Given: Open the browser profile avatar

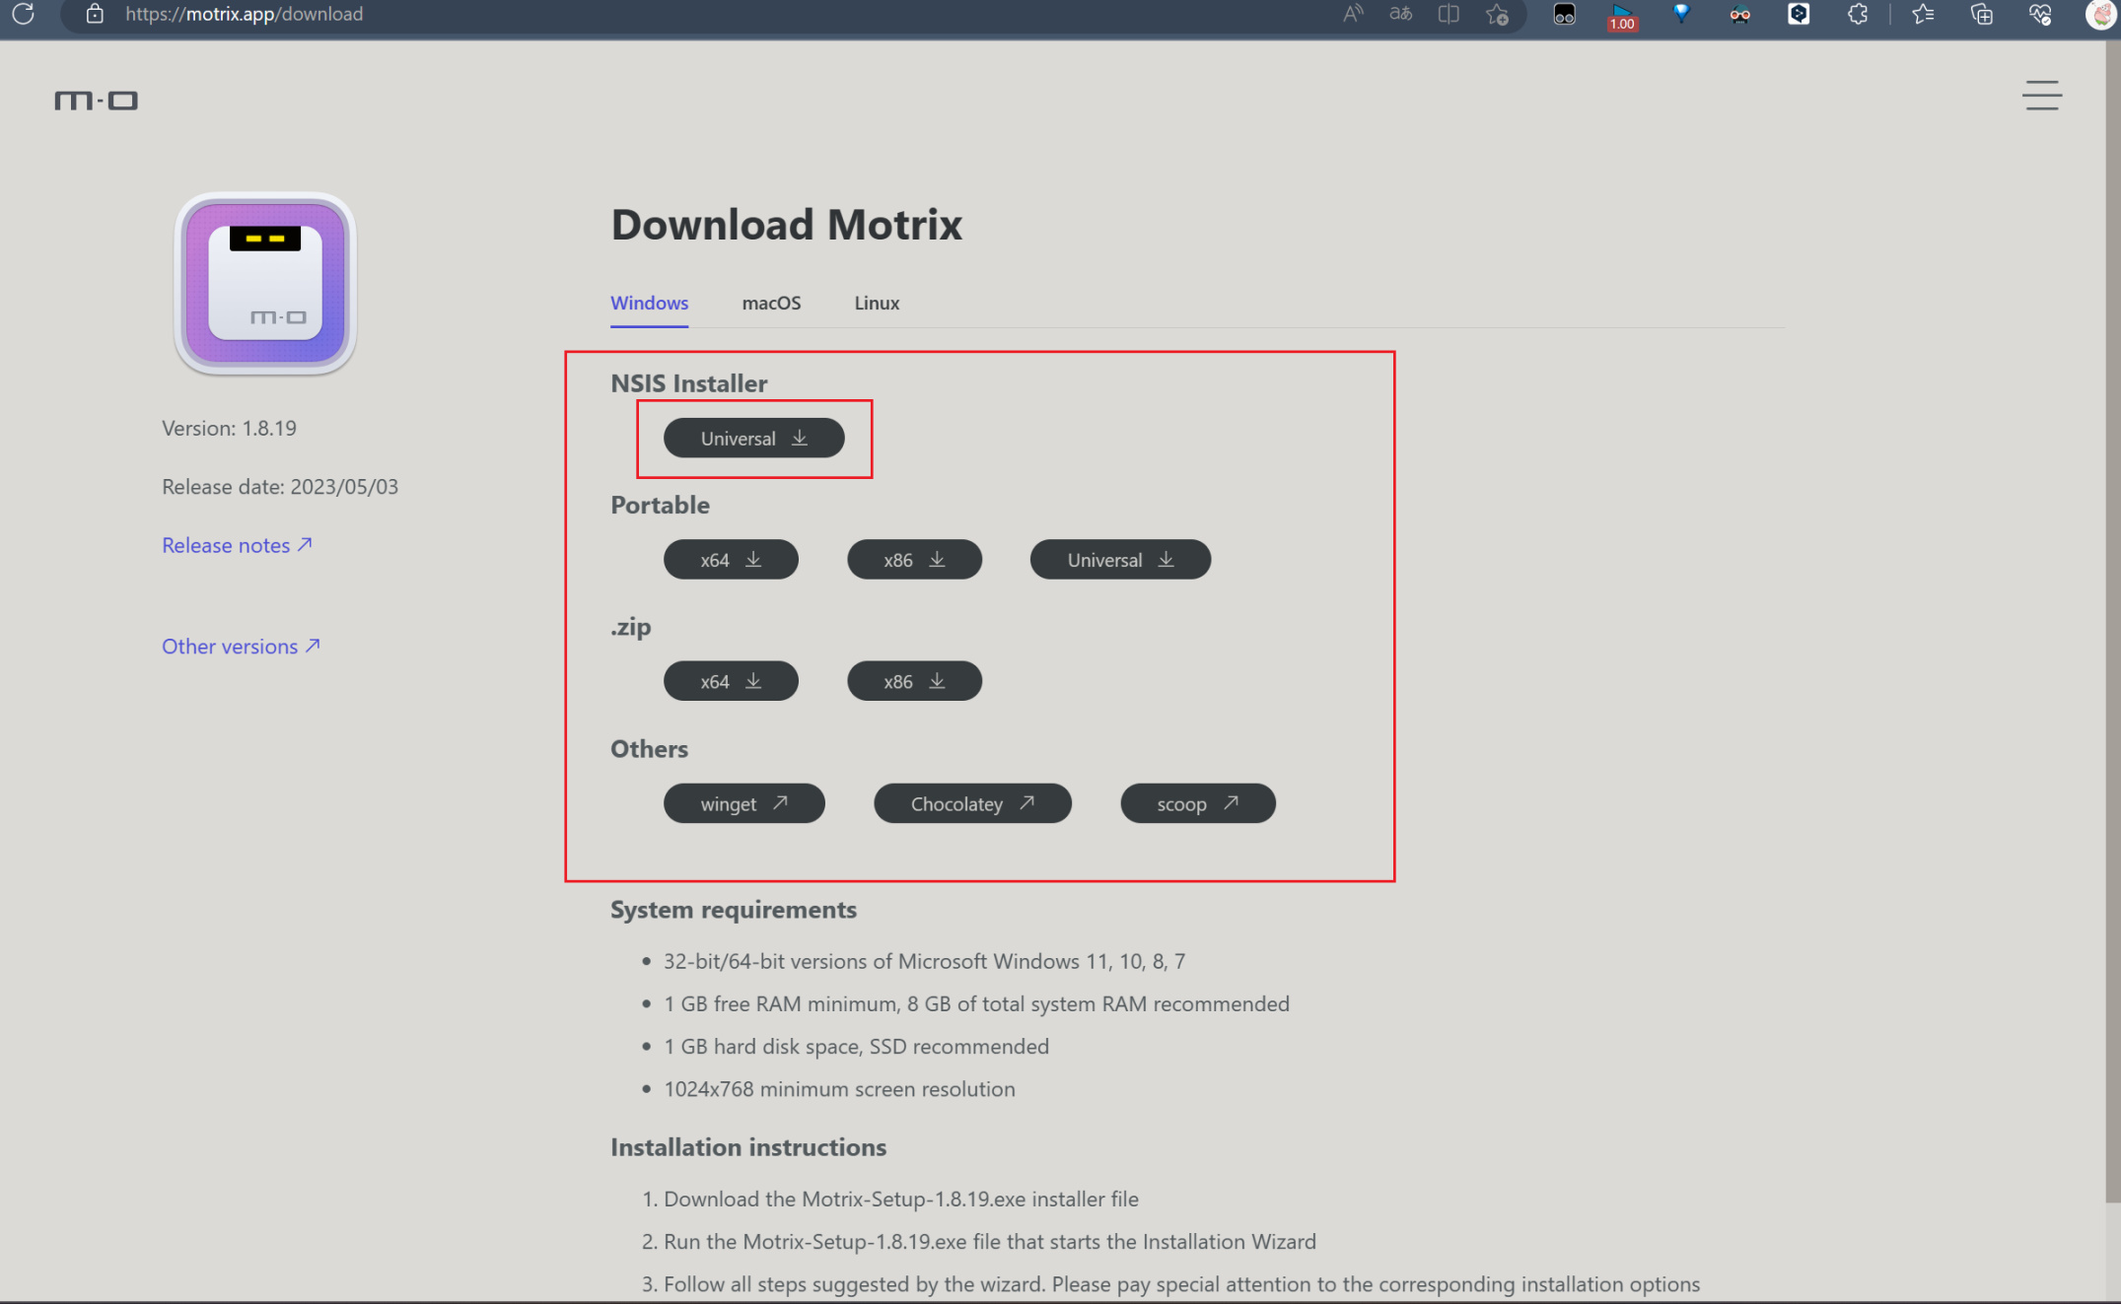Looking at the screenshot, I should [x=2101, y=14].
